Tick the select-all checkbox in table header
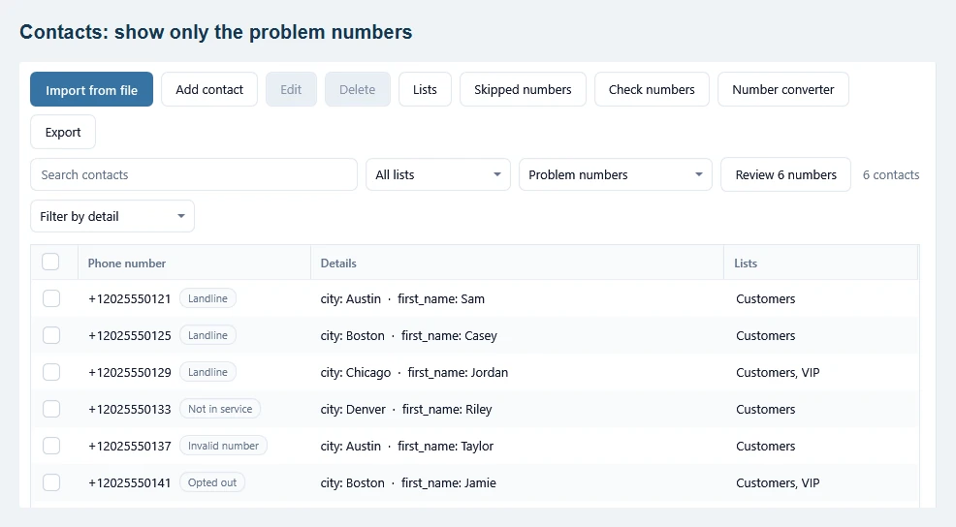Viewport: 956px width, 527px height. pyautogui.click(x=50, y=262)
